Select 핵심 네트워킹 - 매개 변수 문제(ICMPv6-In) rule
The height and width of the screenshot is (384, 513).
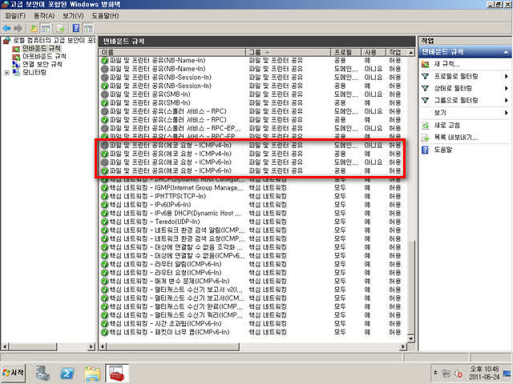(252, 281)
